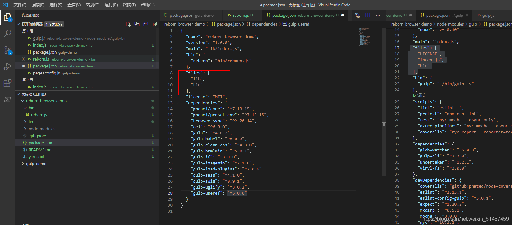Open the terminal-style icon view in activity bar
The image size is (512, 225).
[x=8, y=100]
